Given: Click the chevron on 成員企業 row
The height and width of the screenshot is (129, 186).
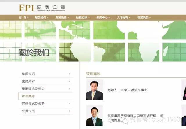Looking at the screenshot, I should pyautogui.click(x=69, y=111).
